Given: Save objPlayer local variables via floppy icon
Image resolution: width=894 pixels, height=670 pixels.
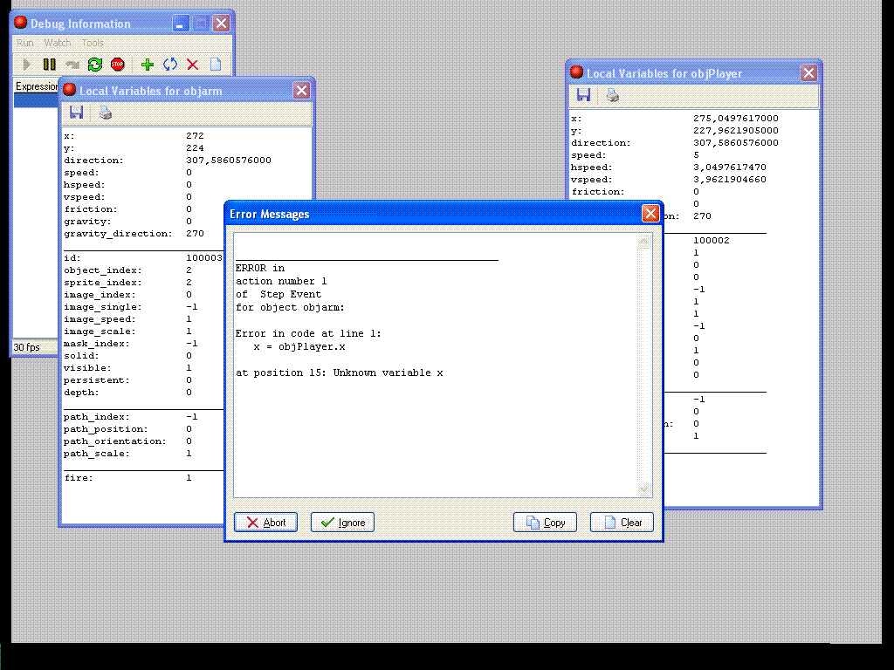Looking at the screenshot, I should click(584, 95).
